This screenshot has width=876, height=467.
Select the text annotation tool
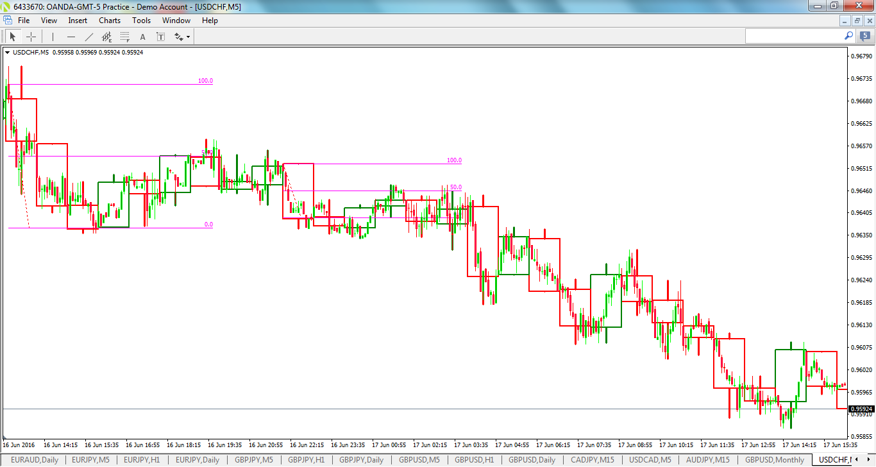click(x=142, y=37)
